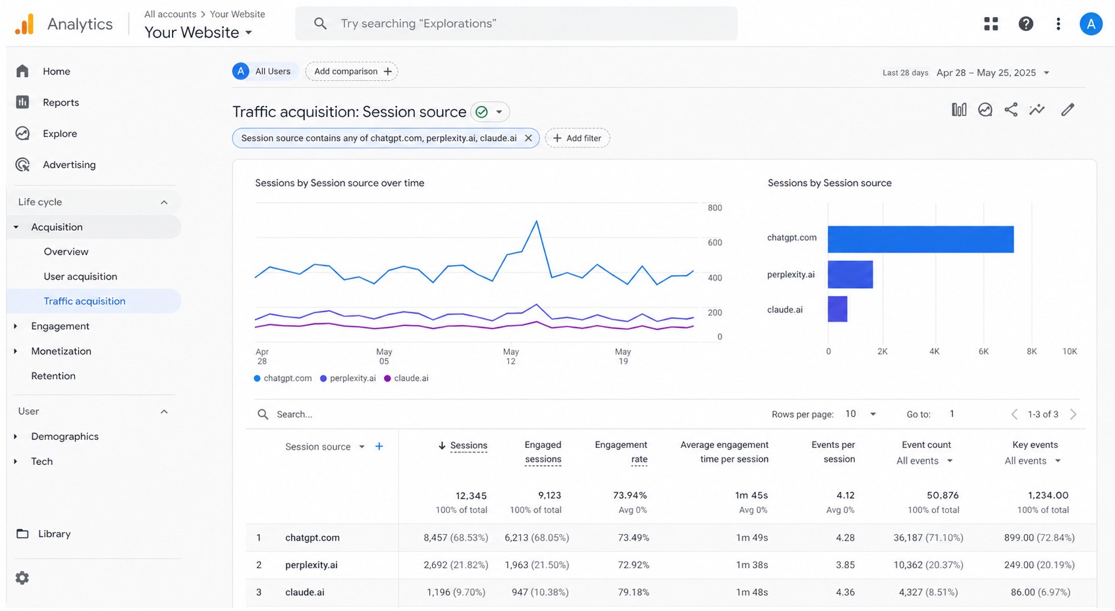Image resolution: width=1115 pixels, height=611 pixels.
Task: Collapse the Acquisition group
Action: click(16, 227)
